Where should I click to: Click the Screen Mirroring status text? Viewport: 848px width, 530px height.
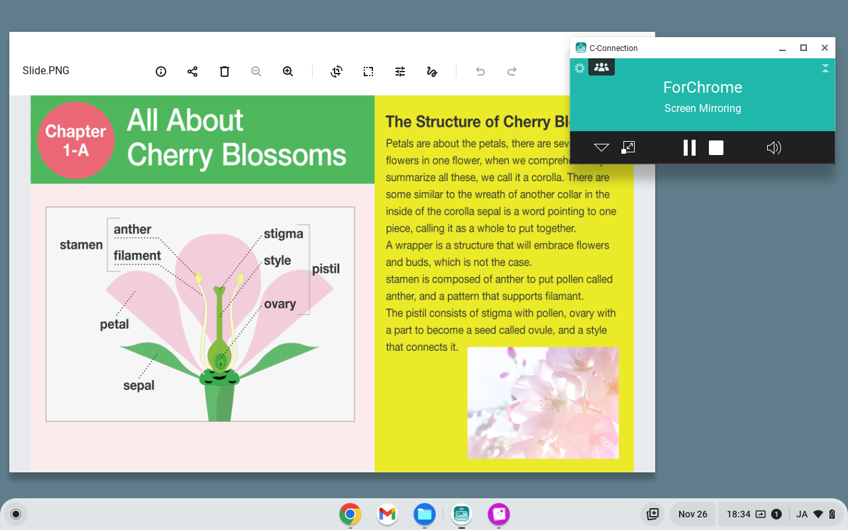[703, 109]
